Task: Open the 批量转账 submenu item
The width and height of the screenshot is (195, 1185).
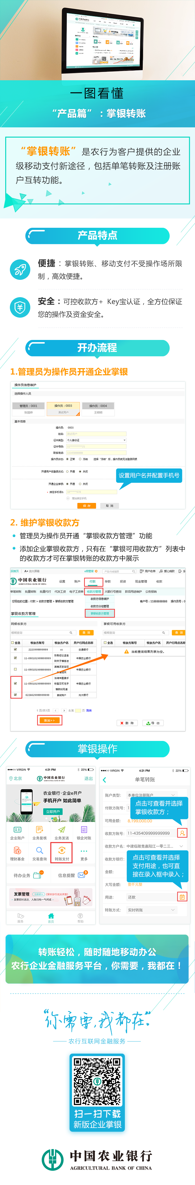Action: [31, 592]
